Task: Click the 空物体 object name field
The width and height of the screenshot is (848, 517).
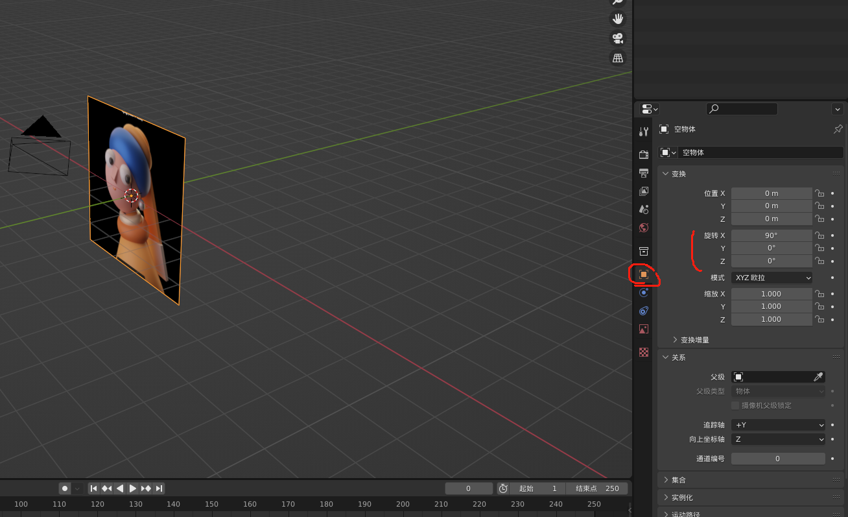Action: (760, 152)
